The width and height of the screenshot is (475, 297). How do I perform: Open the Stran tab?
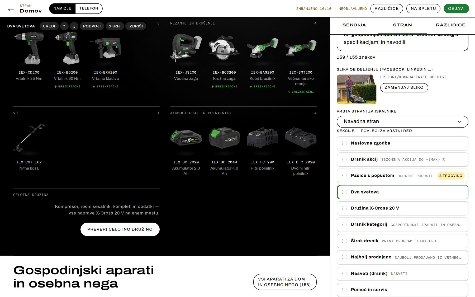(402, 25)
